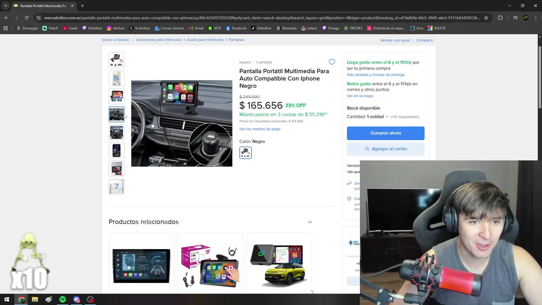Image resolution: width=542 pixels, height=305 pixels.
Task: Select sixth product gallery thumbnail
Action: [x=116, y=150]
